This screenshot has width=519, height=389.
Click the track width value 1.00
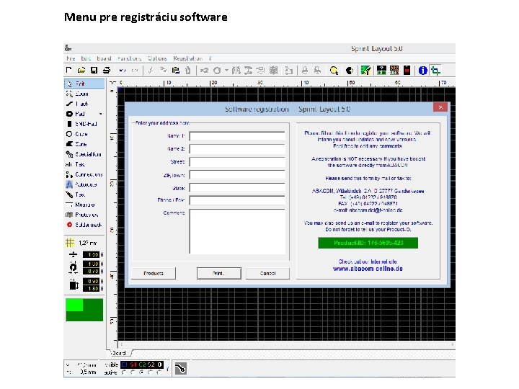[x=91, y=255]
